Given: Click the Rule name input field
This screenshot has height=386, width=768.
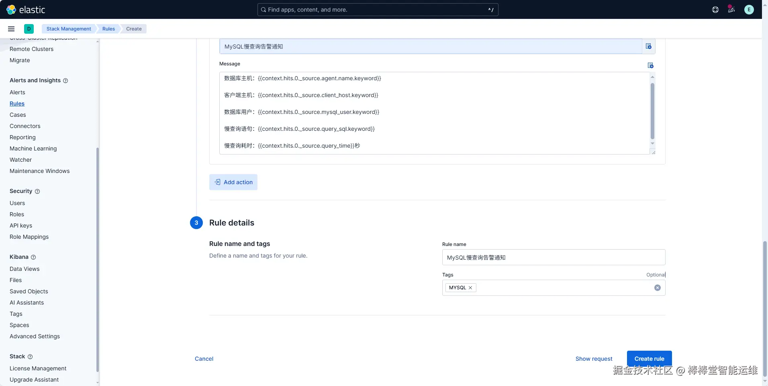Looking at the screenshot, I should [x=554, y=257].
